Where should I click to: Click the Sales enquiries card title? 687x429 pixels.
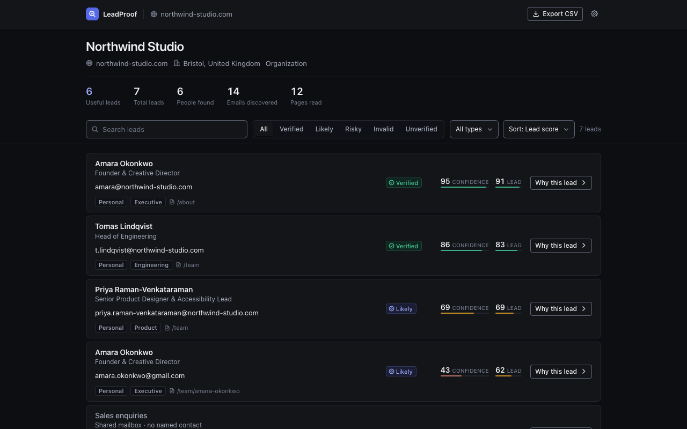pos(121,416)
